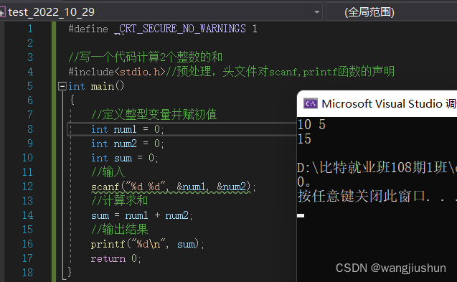Viewport: 457px width, 282px height.
Task: Click the console output '15'
Action: (x=304, y=139)
